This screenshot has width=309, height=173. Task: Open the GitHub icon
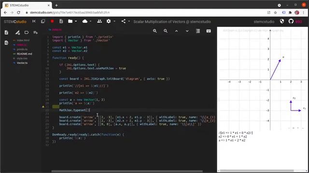(291, 21)
